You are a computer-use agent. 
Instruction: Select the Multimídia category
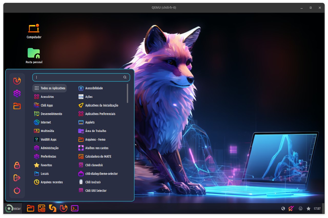50,131
